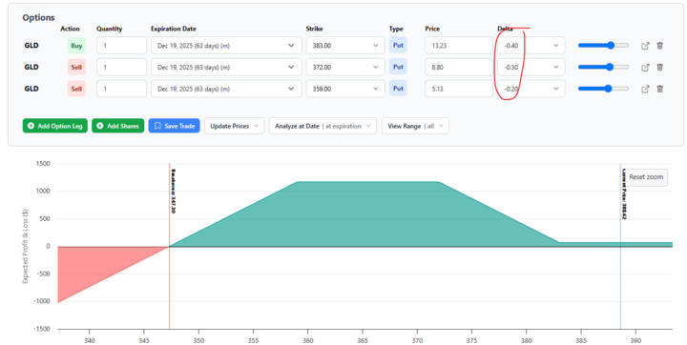This screenshot has width=687, height=345.
Task: Adjust the slider on the 372.00 leg
Action: (603, 67)
